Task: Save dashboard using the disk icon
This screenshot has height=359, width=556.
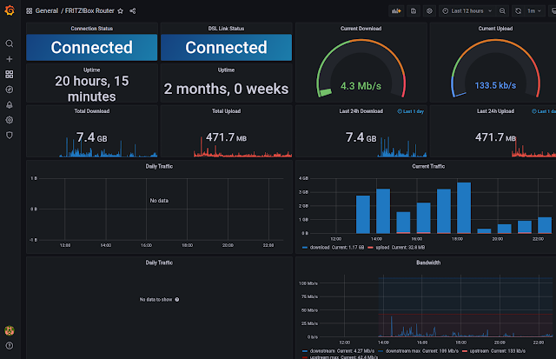Action: 414,11
